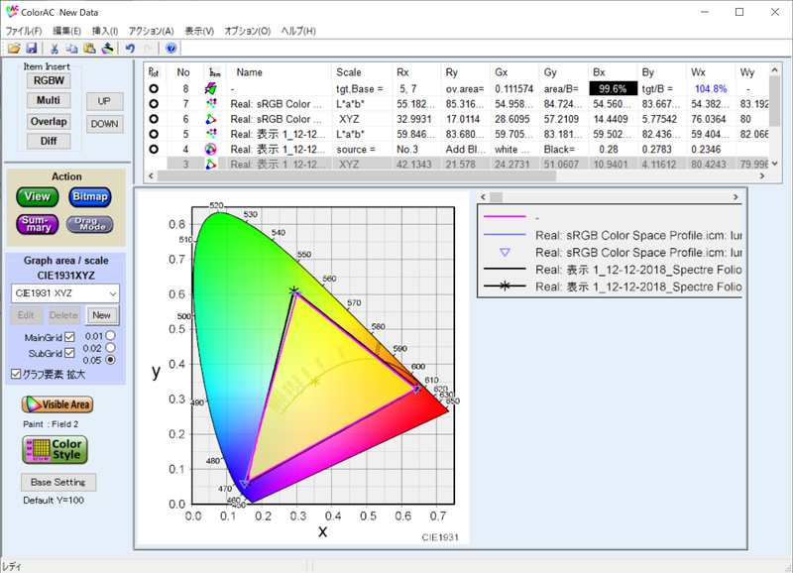Click the Bitmap action button
Screen dimensions: 793x573
tap(89, 196)
